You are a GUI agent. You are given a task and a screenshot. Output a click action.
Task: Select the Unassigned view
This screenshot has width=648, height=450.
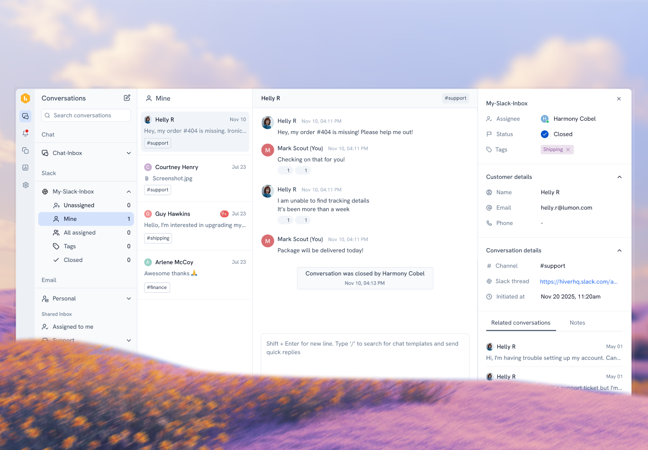[x=86, y=205]
